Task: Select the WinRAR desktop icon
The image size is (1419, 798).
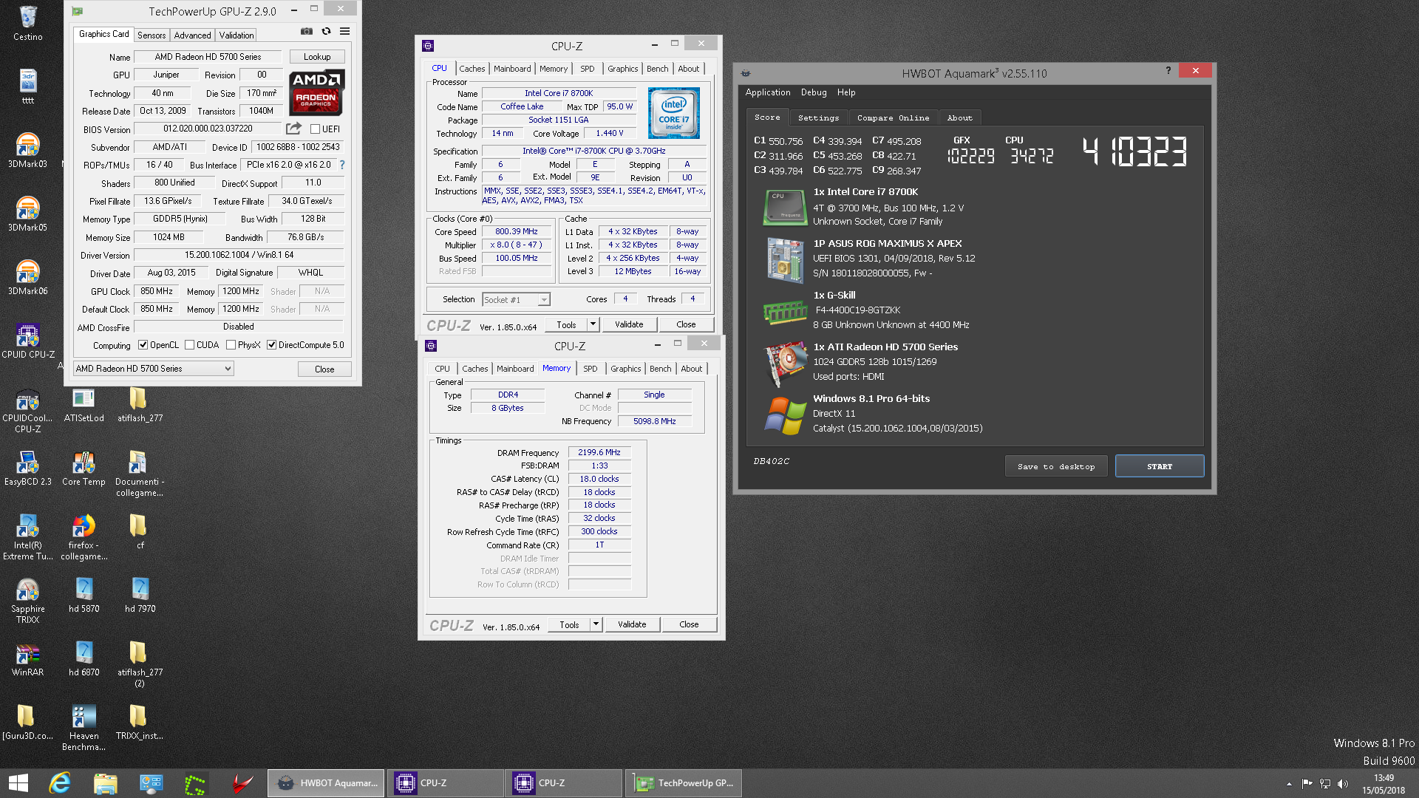Action: click(28, 658)
